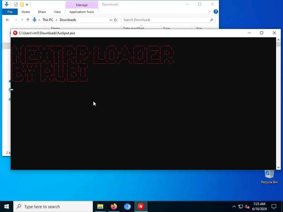This screenshot has height=212, width=283.
Task: Switch to the Home ribbon tab
Action: point(26,12)
